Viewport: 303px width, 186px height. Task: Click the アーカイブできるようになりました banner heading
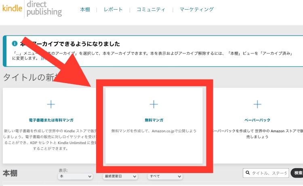pyautogui.click(x=70, y=44)
